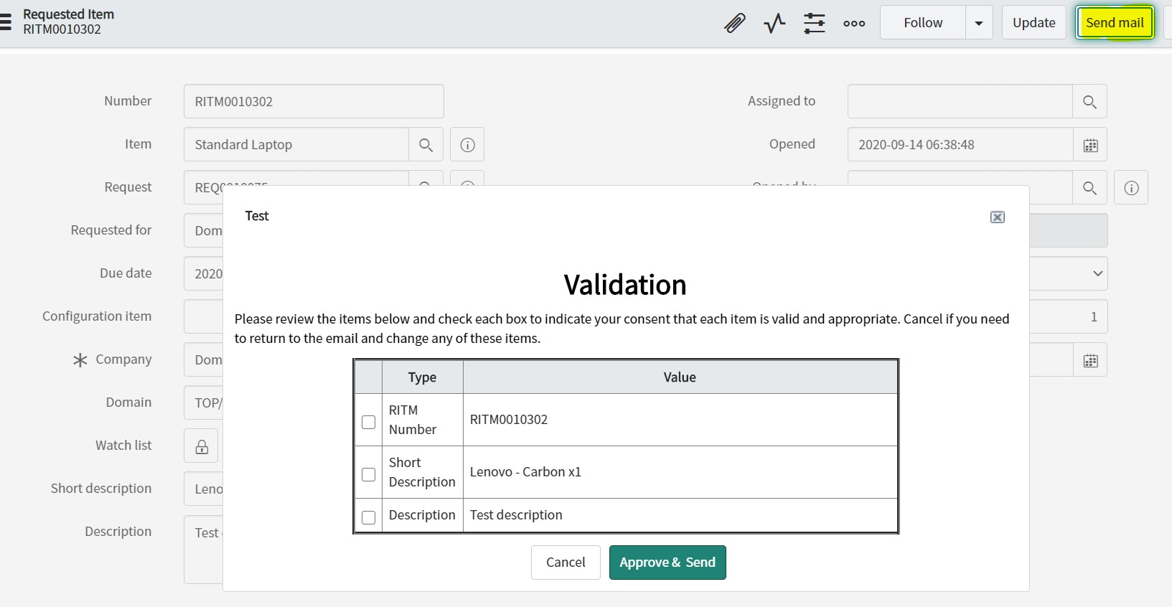Unlock the Watch list field
The image size is (1172, 607).
pyautogui.click(x=202, y=446)
